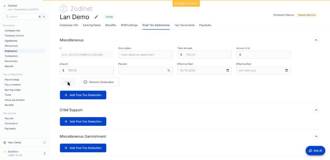Image resolution: width=330 pixels, height=160 pixels.
Task: Open Pay schedules page
Action: [x=13, y=85]
